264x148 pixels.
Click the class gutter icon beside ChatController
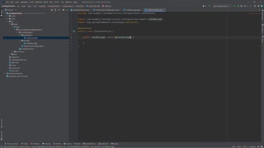(74, 31)
